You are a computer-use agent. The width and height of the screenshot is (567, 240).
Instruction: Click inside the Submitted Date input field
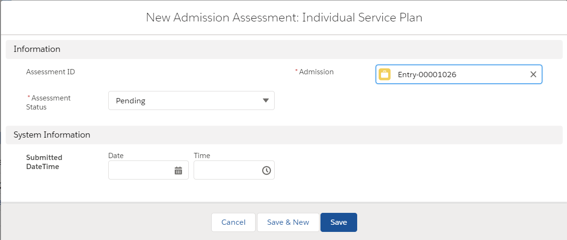click(141, 170)
